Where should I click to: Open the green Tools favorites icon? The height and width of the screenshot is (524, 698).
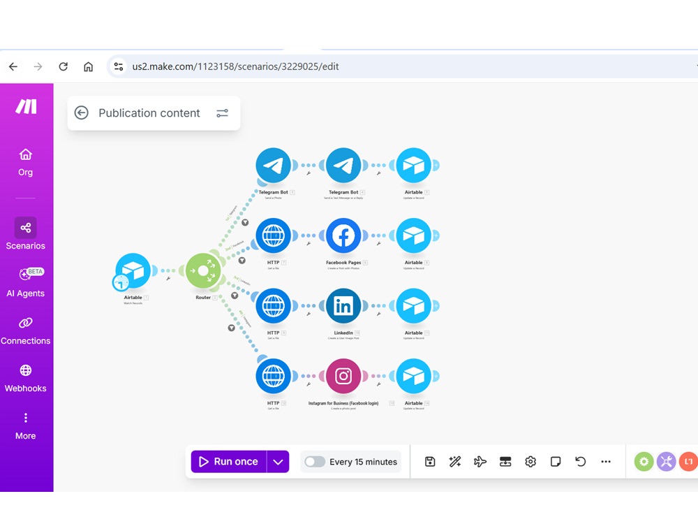[x=644, y=462]
